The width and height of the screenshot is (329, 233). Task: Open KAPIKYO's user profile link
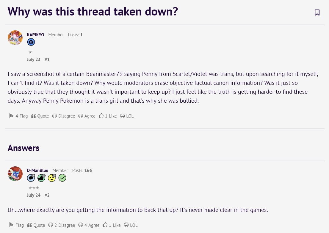click(x=35, y=35)
